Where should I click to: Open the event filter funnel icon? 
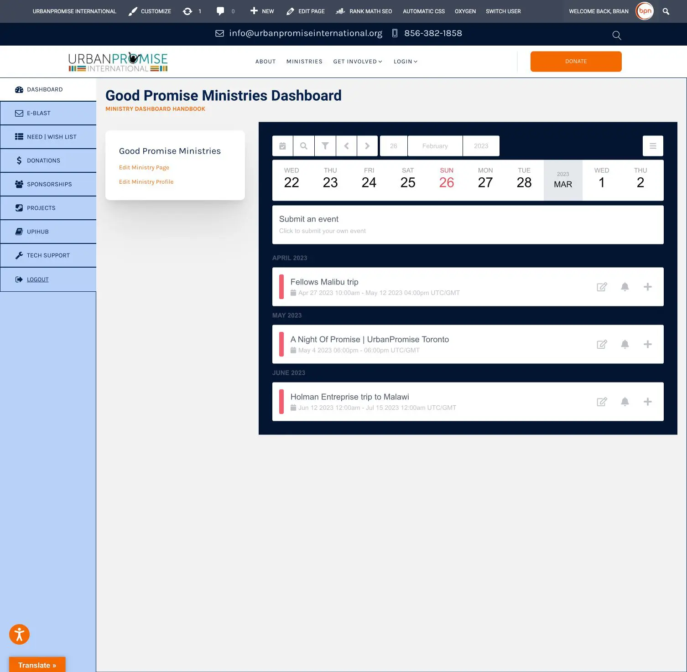click(x=325, y=146)
